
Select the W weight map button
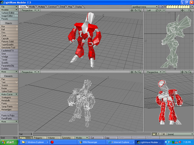point(154,134)
